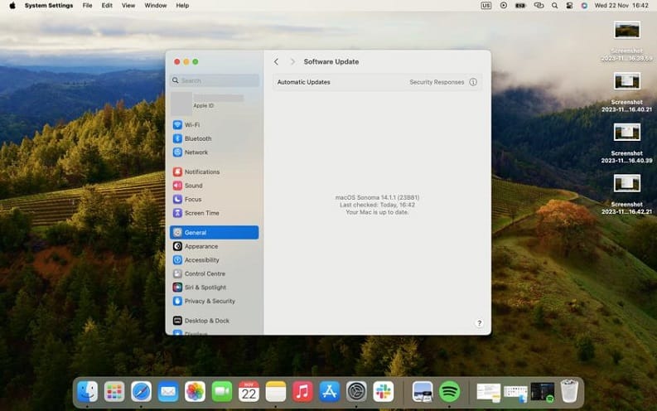The image size is (657, 411).
Task: Click the sidebar Search field
Action: pyautogui.click(x=214, y=80)
